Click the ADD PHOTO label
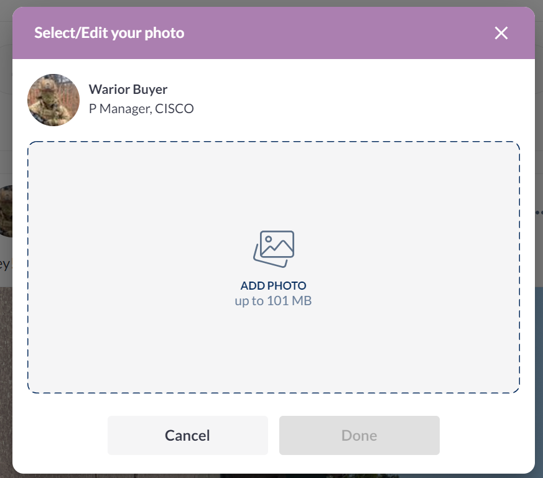The image size is (543, 478). pyautogui.click(x=274, y=286)
